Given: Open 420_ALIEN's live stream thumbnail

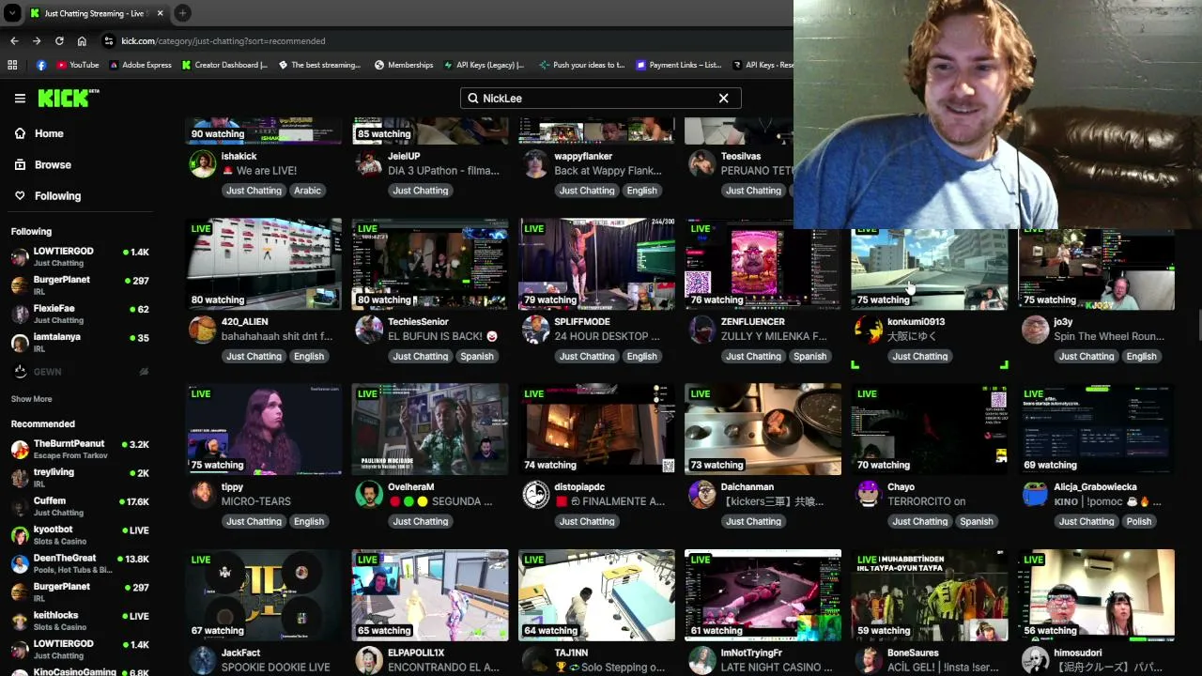Looking at the screenshot, I should 264,265.
